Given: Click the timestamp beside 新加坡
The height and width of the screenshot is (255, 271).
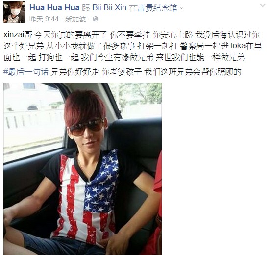Looking at the screenshot, I should pyautogui.click(x=44, y=19).
